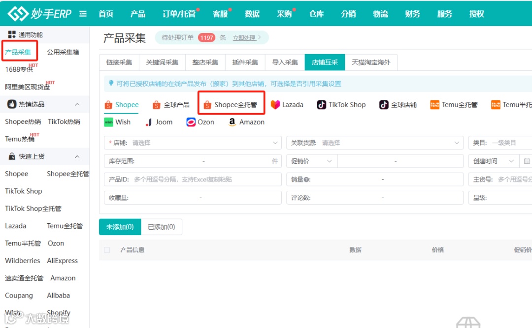
Task: Click the 1197 pending orders badge
Action: tap(206, 37)
